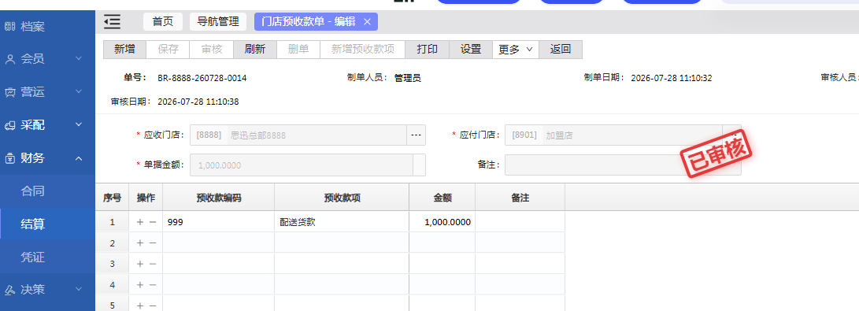Click the 会员 member person icon
Screen dimensions: 859x311
[10, 59]
